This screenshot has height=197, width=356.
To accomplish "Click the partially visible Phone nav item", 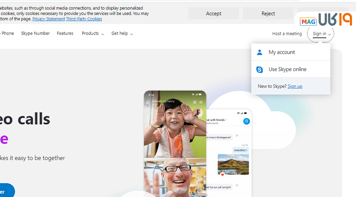I will pyautogui.click(x=7, y=33).
